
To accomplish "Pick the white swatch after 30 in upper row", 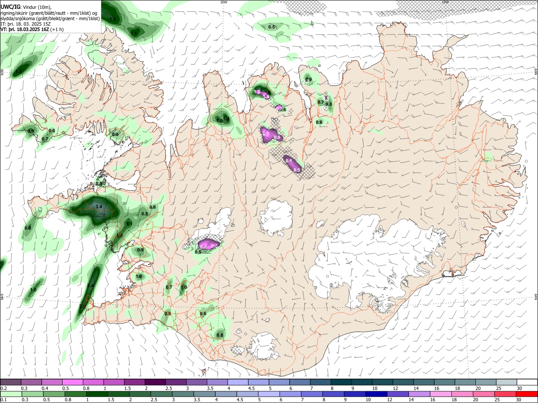I will 527,382.
